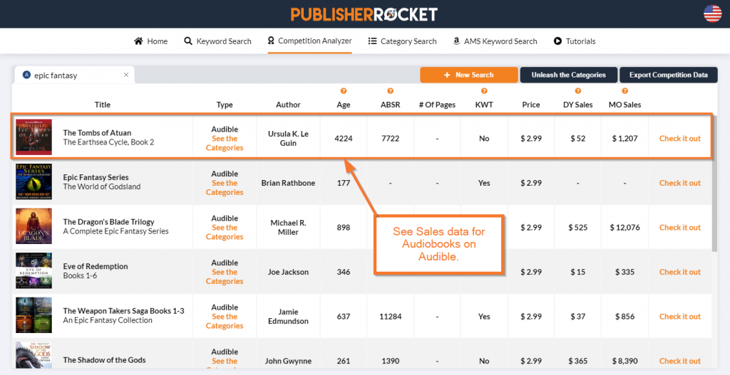Click author Brian Rathbone
The image size is (730, 375).
288,183
